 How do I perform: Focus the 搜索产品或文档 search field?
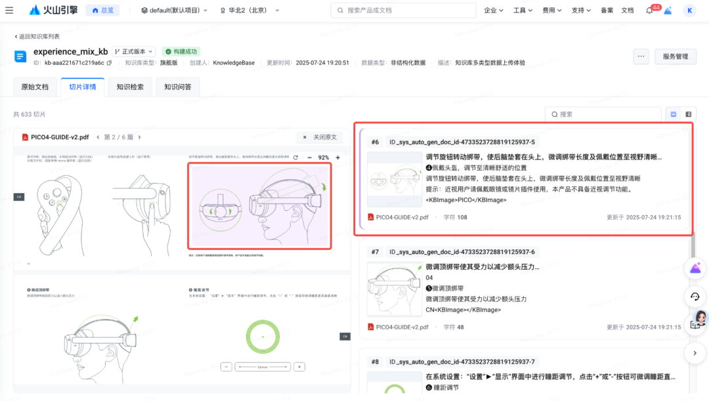pyautogui.click(x=403, y=10)
